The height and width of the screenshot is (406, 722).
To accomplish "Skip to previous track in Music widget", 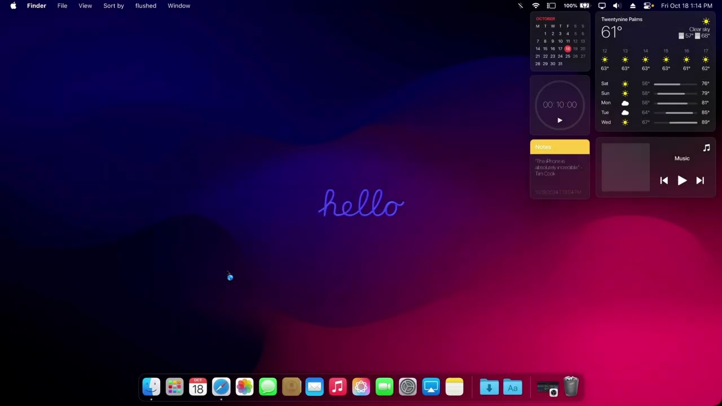I will click(x=664, y=180).
